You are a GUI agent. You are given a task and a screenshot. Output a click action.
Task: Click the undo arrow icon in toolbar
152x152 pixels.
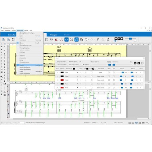pos(86,40)
